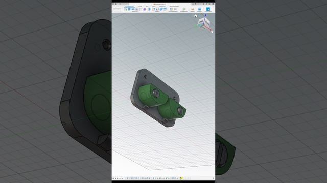Click the Construct offset plane icon
327x183 pixels.
point(184,9)
